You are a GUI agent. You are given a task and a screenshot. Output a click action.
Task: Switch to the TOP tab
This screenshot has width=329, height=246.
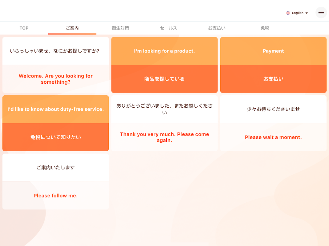click(x=24, y=28)
